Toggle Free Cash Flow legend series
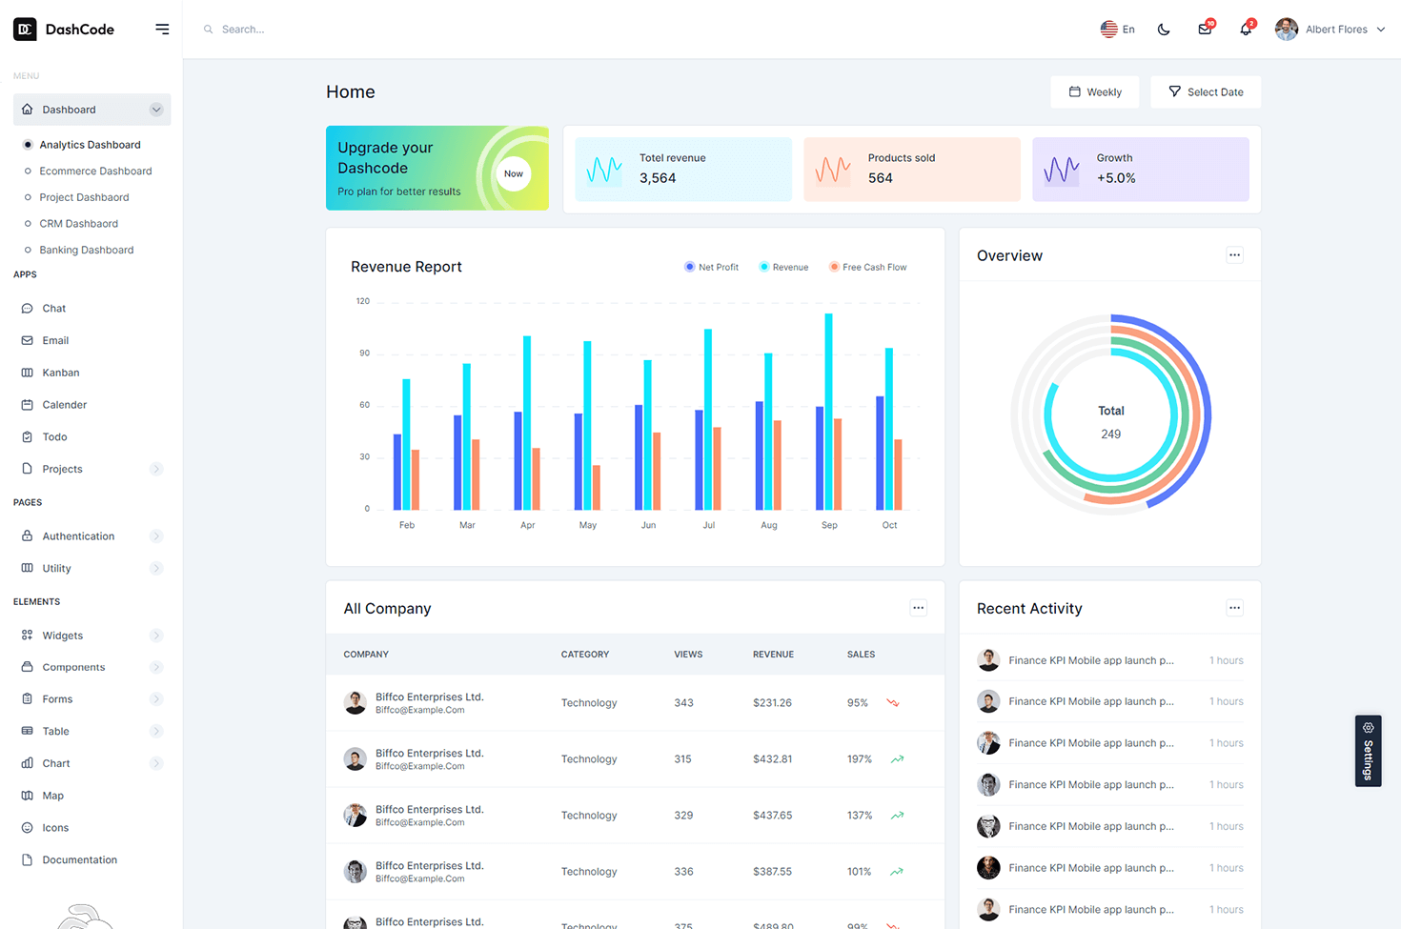Viewport: 1401px width, 929px height. 868,267
